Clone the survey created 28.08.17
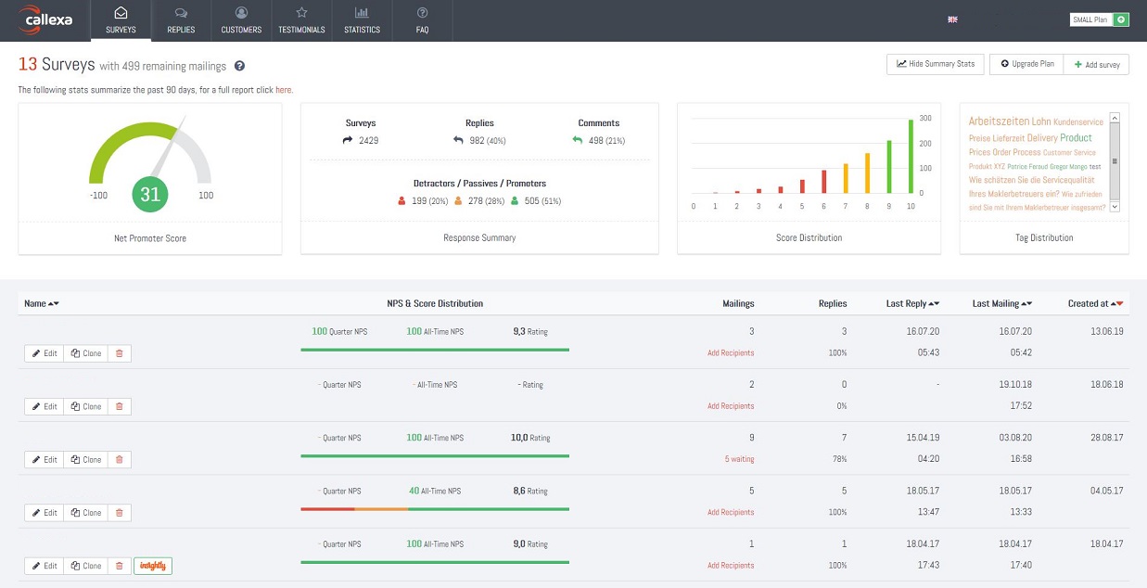Viewport: 1147px width, 588px height. (x=85, y=459)
